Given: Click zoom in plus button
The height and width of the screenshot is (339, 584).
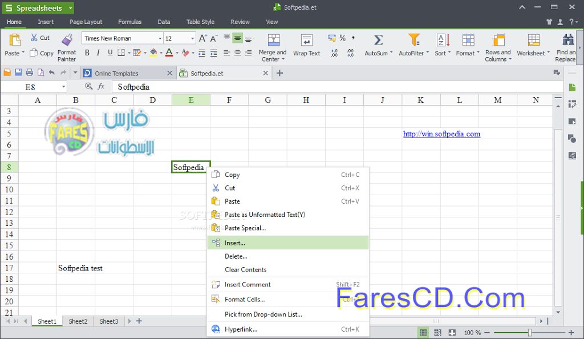Looking at the screenshot, I should pos(571,332).
